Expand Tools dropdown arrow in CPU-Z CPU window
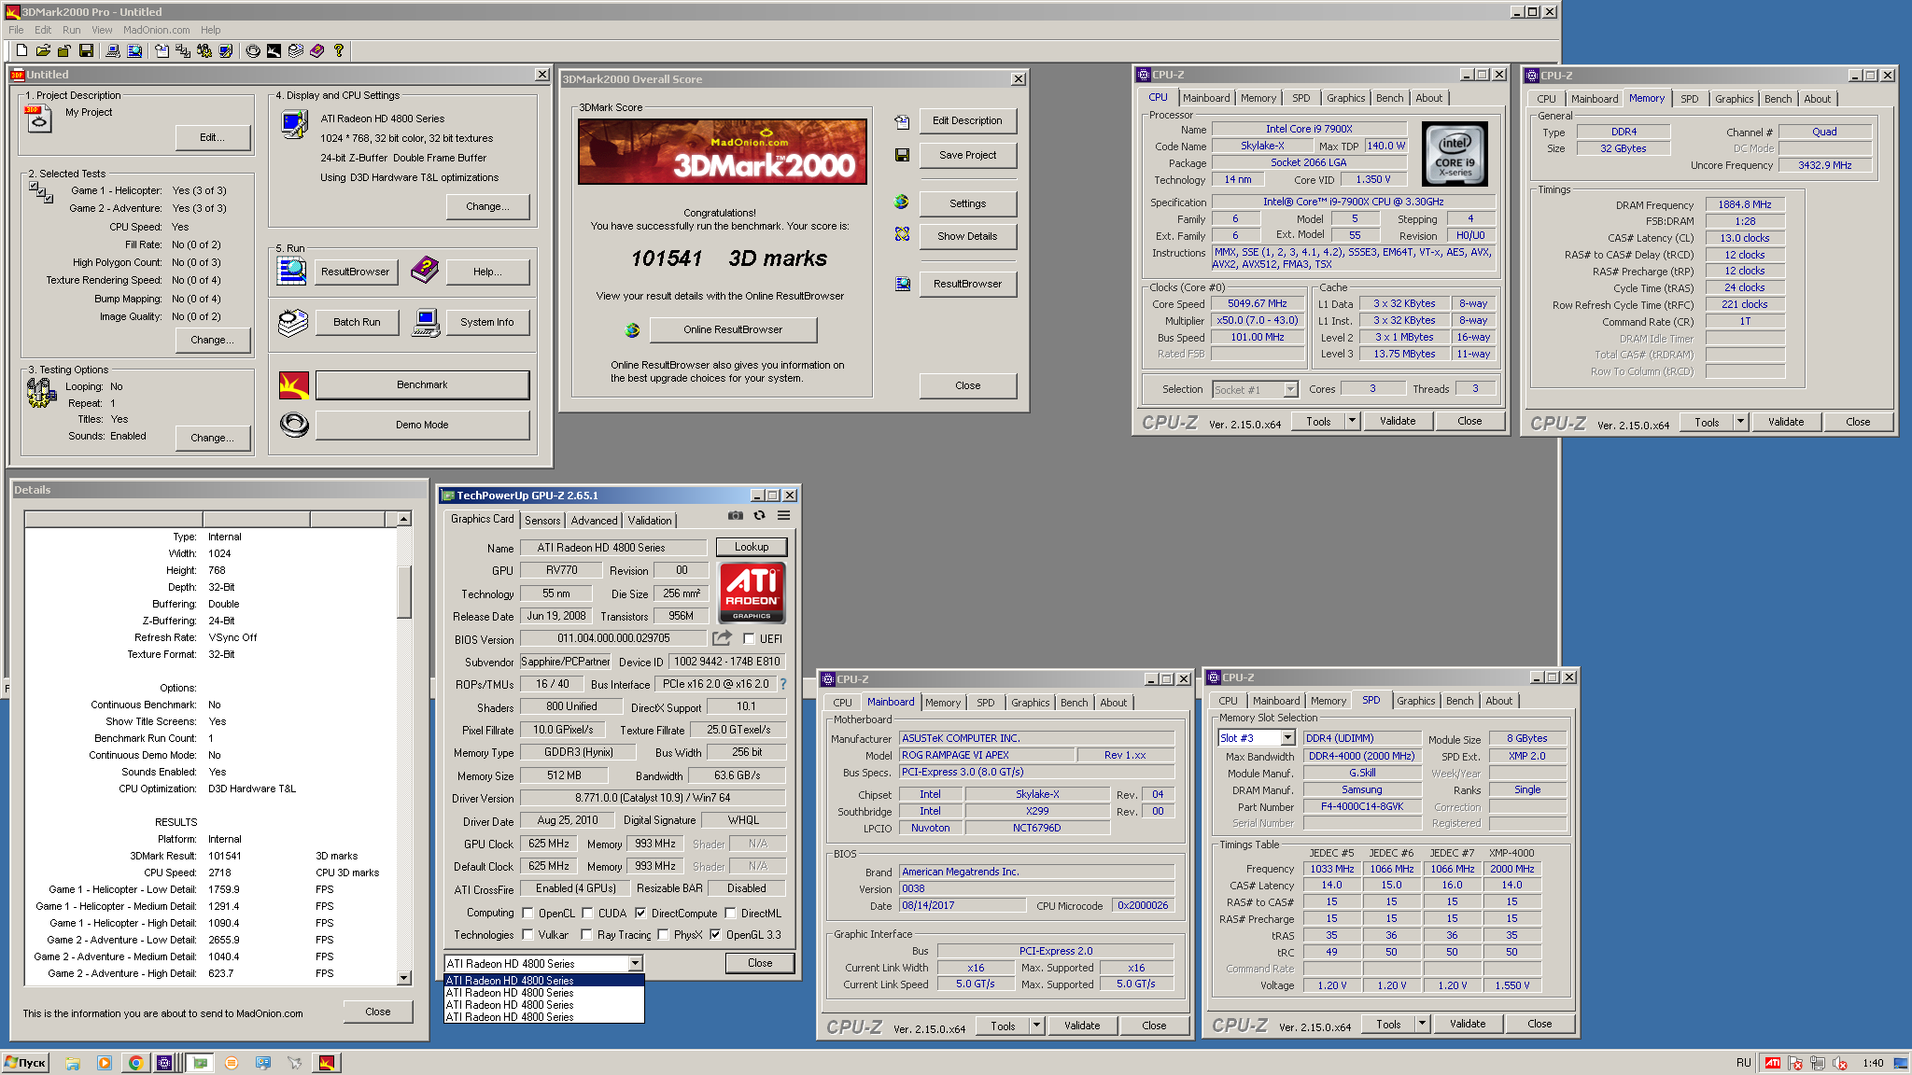This screenshot has width=1912, height=1075. coord(1352,421)
